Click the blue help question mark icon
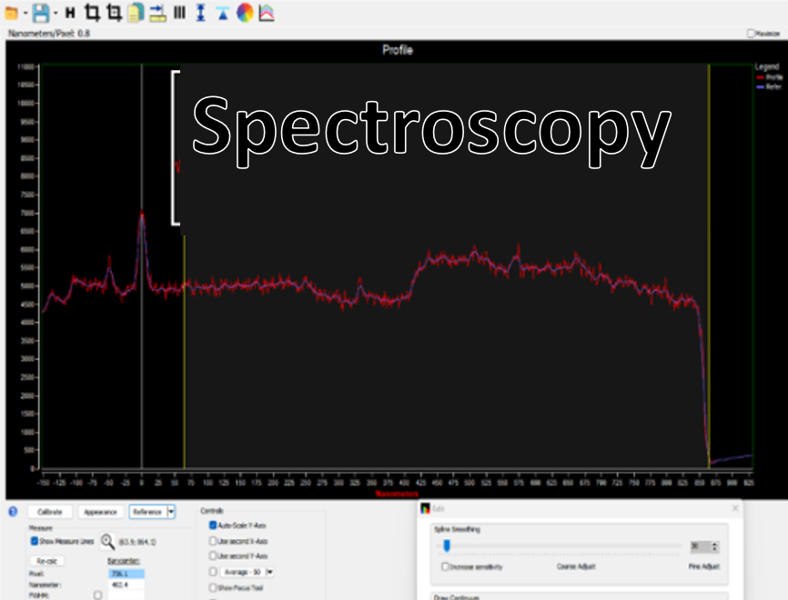Image resolution: width=788 pixels, height=600 pixels. pyautogui.click(x=13, y=512)
